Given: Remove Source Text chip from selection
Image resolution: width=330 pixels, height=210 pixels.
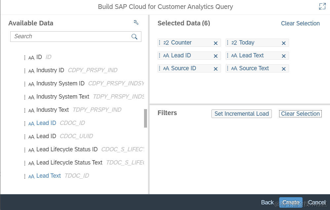Looking at the screenshot, I should pyautogui.click(x=283, y=69).
